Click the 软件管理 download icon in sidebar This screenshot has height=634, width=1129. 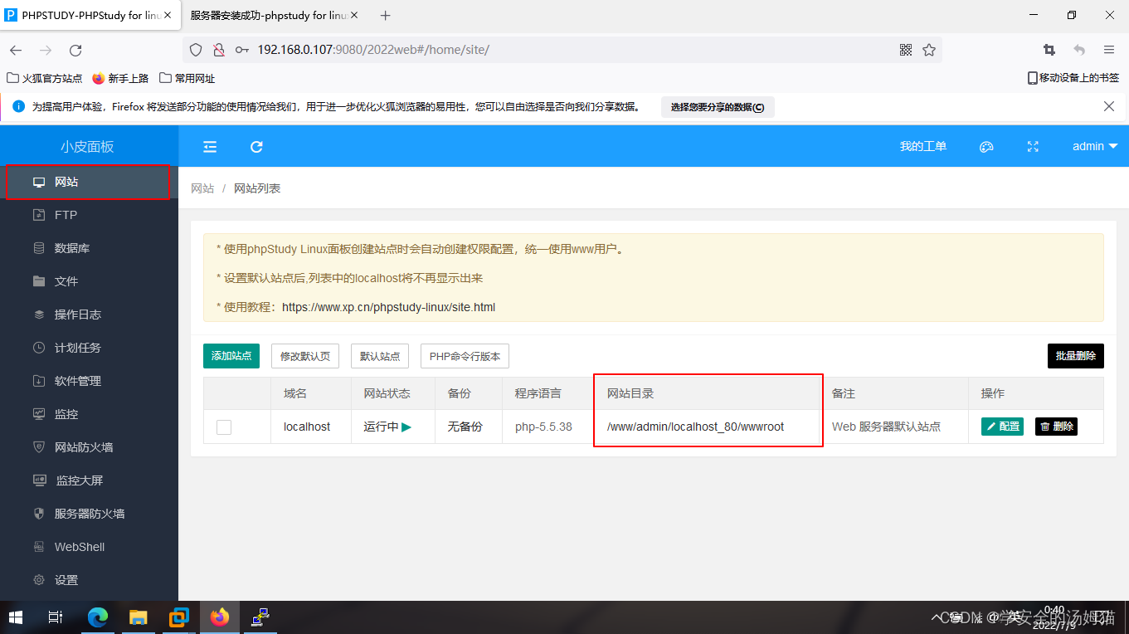pos(38,381)
